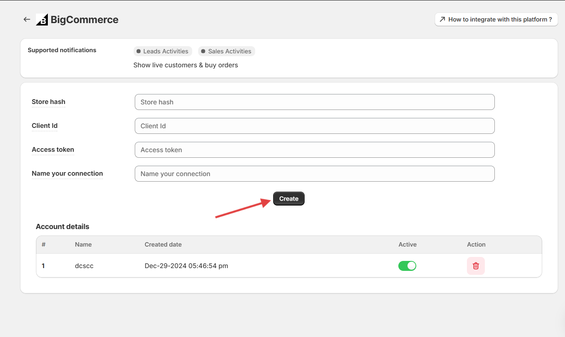Focus the Access token input field

[x=315, y=150]
